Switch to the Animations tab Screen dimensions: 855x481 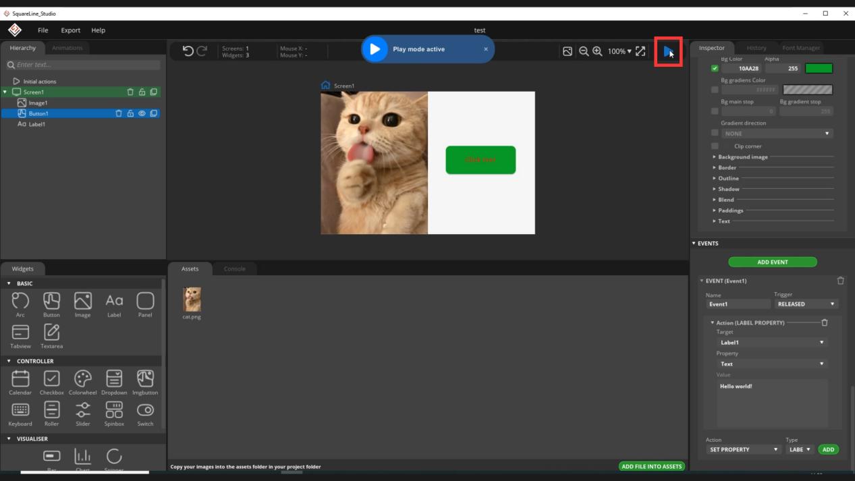[x=67, y=48]
